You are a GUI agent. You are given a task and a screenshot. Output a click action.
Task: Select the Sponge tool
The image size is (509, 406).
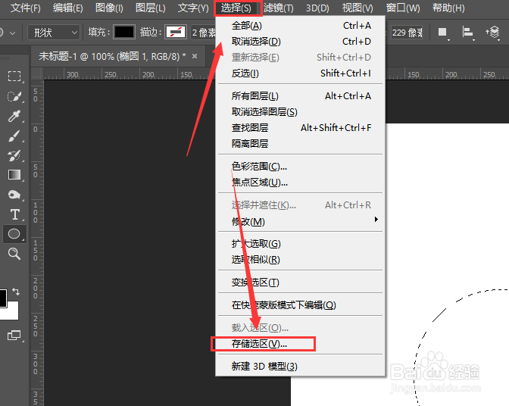(14, 195)
